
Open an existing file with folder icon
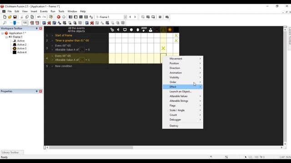tap(10, 17)
